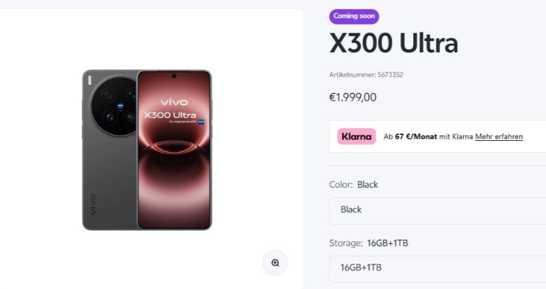The width and height of the screenshot is (546, 289).
Task: Choose the 16GB+1TB storage option box
Action: point(438,268)
